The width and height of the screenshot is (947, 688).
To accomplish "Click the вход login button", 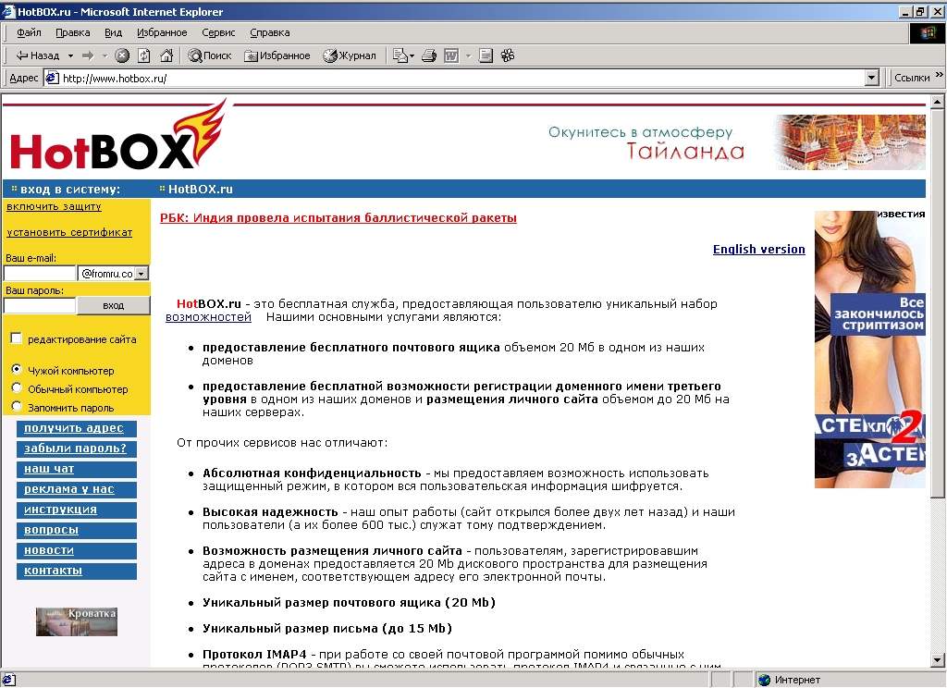I will (114, 305).
